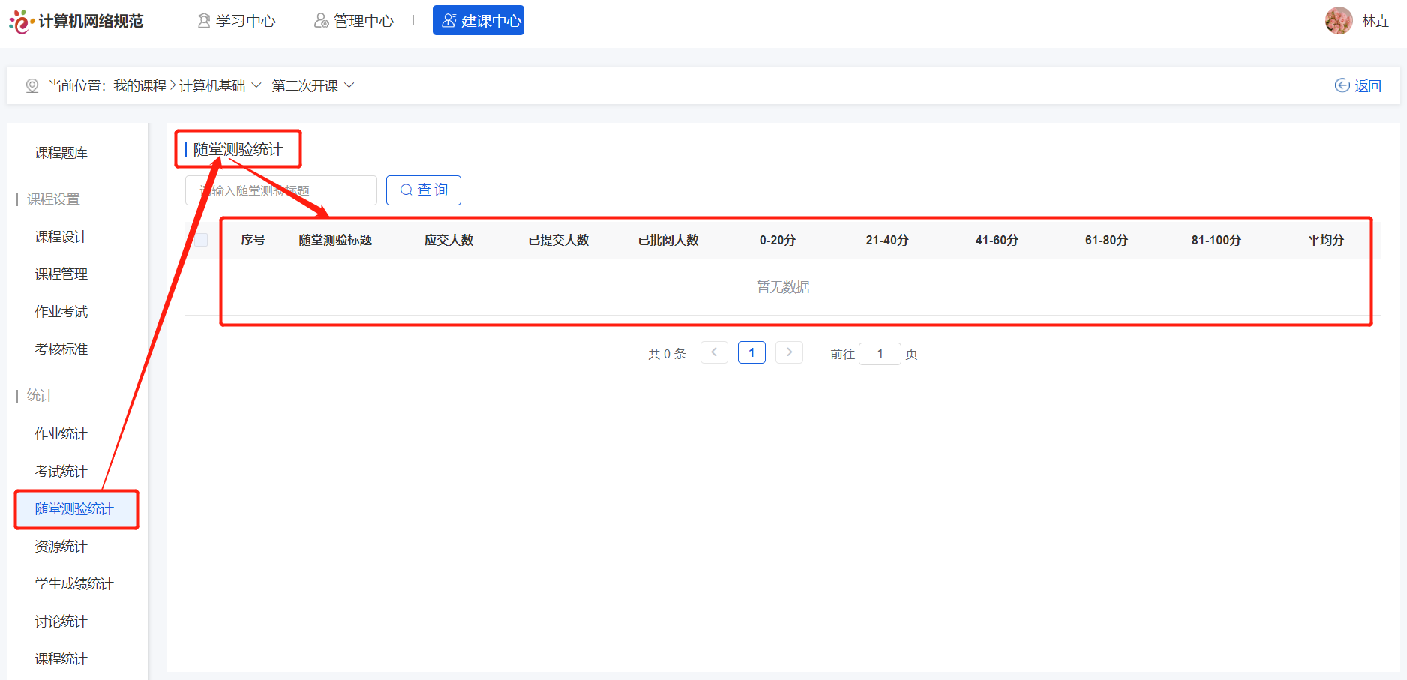
Task: Go to 我的课程 breadcrumb link
Action: coord(140,86)
